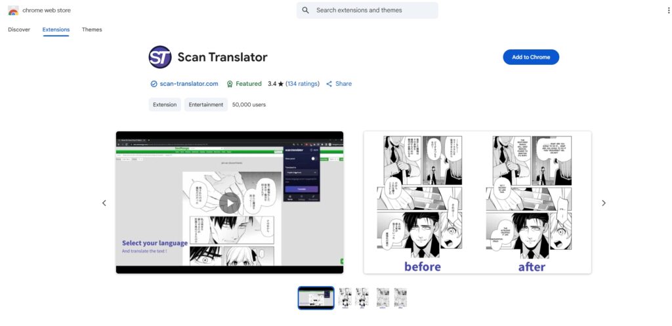
Task: Click the 3.4 star rating
Action: (x=276, y=84)
